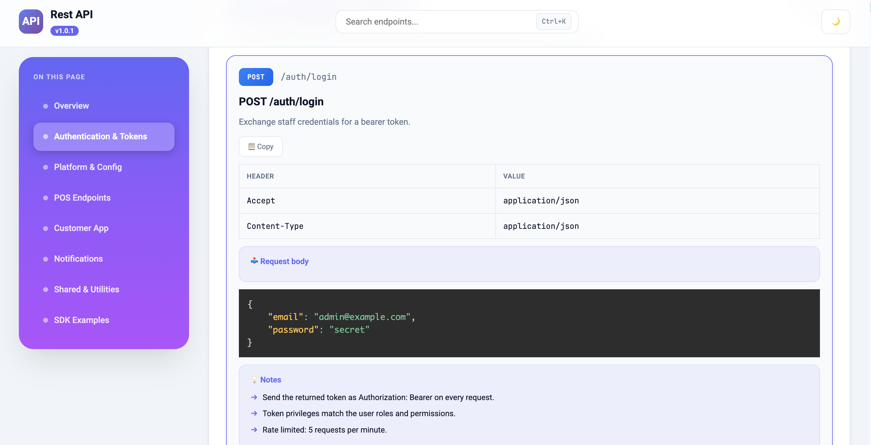Click the Request body inbox icon

[254, 261]
